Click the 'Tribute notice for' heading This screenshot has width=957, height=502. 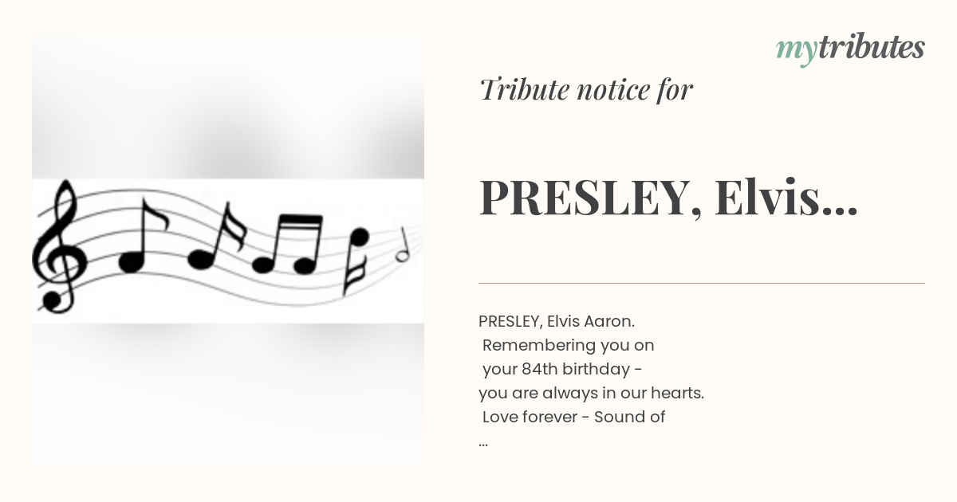pyautogui.click(x=586, y=90)
